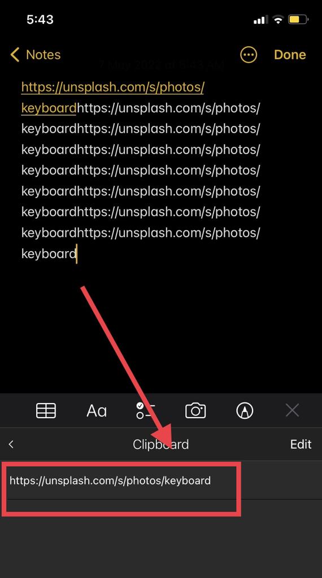Tap Edit in the Clipboard panel
322x578 pixels.
301,444
